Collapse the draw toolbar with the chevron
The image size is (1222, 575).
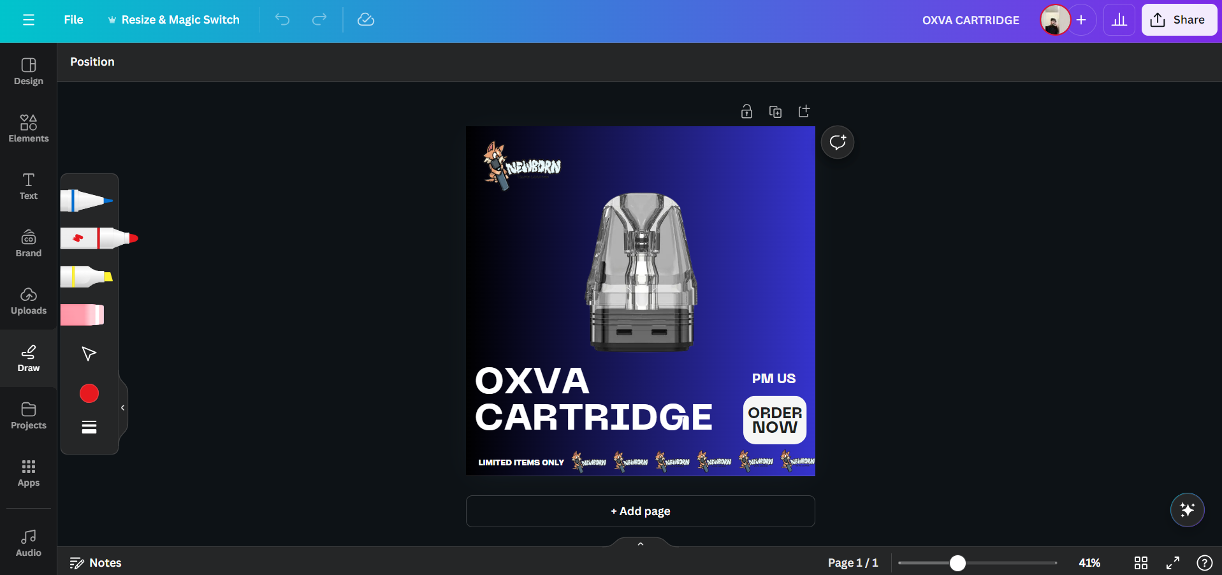pos(122,408)
